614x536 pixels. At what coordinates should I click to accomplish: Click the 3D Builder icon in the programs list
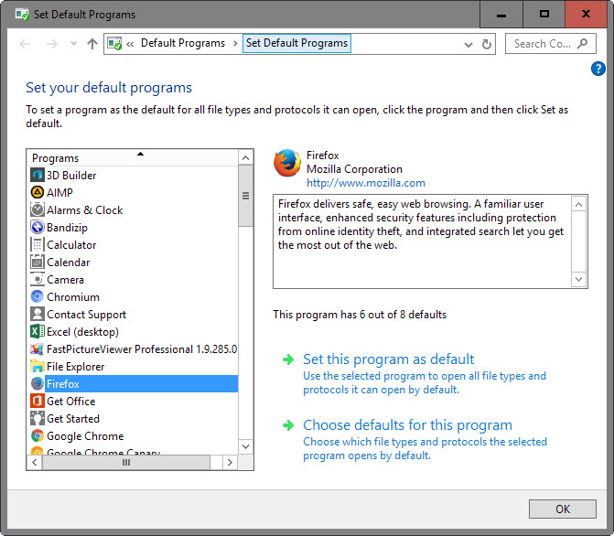coord(38,175)
